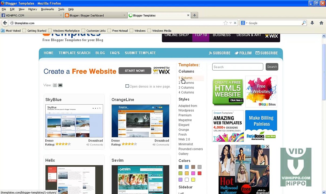Screen dimensions: 326x194
Task: Open 43 Comments on SkyBlue
Action: point(94,145)
